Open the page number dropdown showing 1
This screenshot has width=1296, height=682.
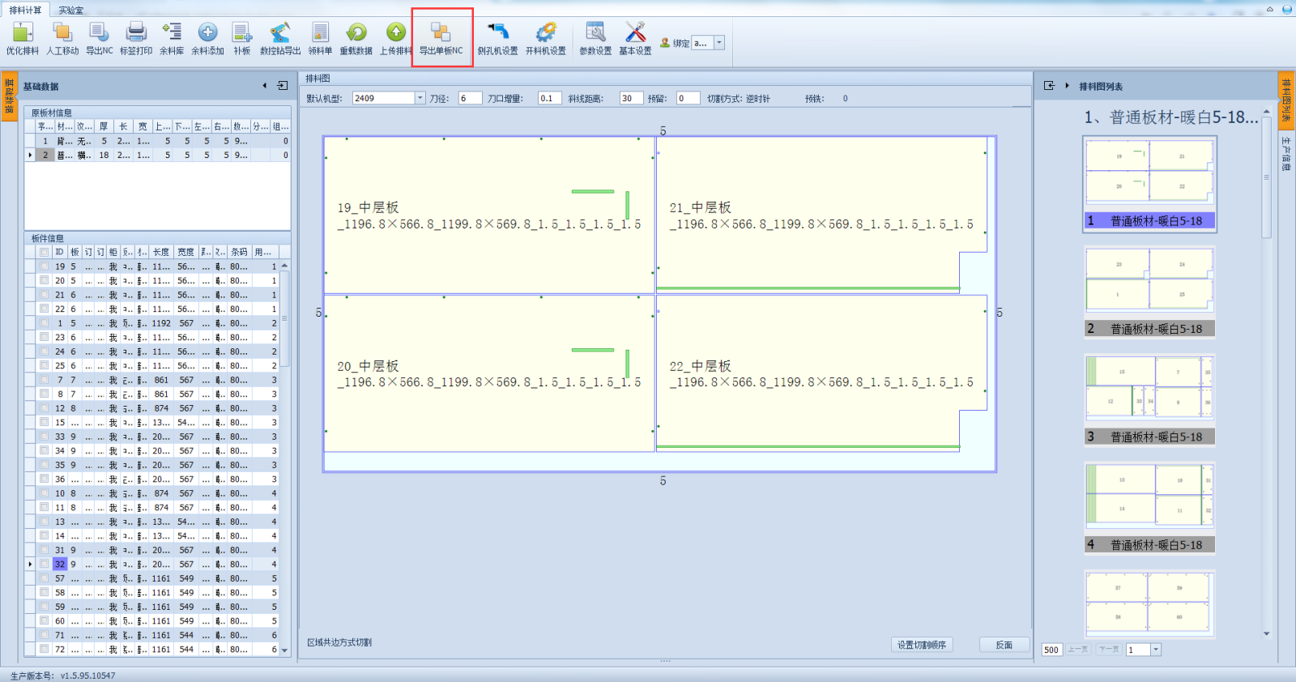coord(1156,650)
